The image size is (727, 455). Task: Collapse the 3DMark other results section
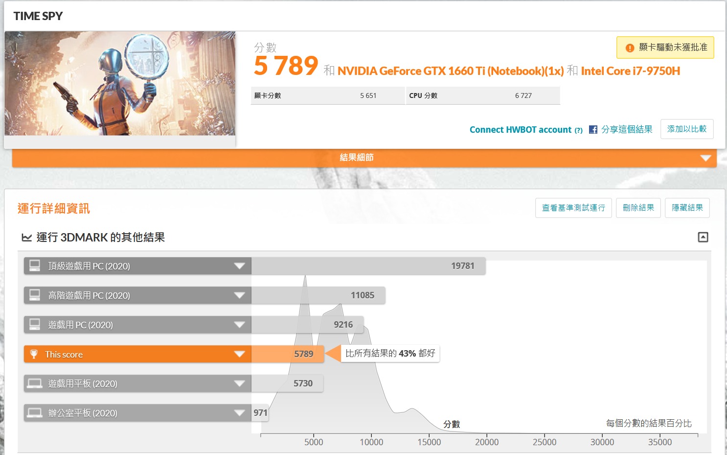pyautogui.click(x=703, y=237)
